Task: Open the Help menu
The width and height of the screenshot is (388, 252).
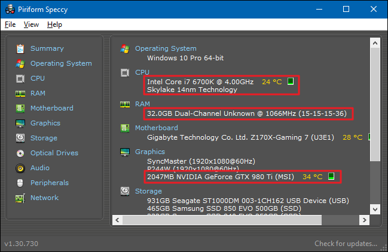Action: (54, 24)
